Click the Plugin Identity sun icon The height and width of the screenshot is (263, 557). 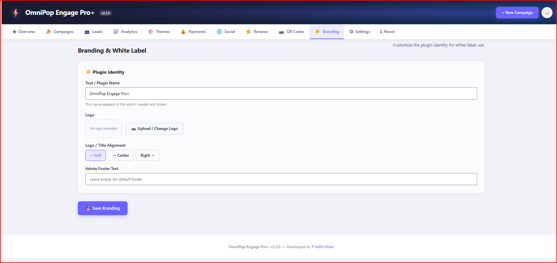88,72
